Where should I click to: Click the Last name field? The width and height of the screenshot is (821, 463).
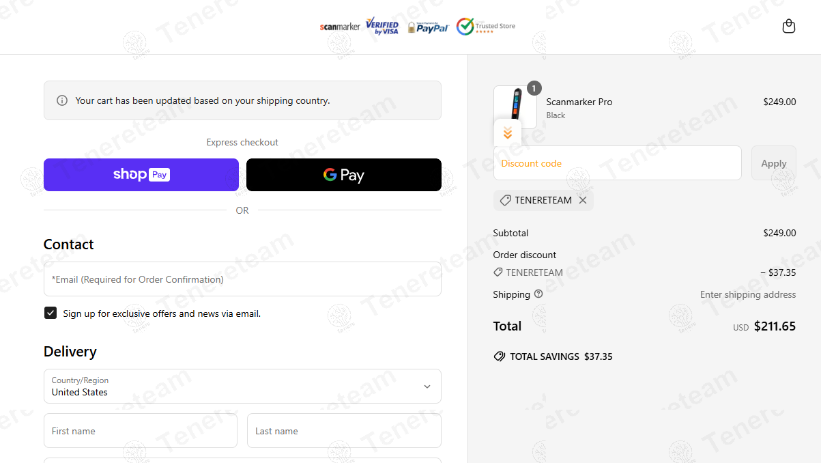(344, 431)
